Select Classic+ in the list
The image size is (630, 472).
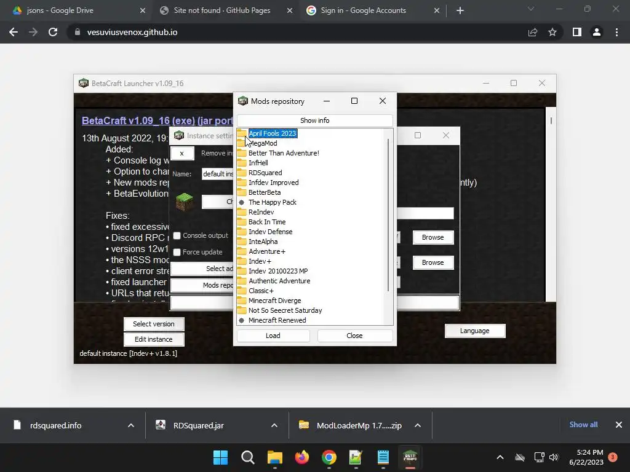261,291
